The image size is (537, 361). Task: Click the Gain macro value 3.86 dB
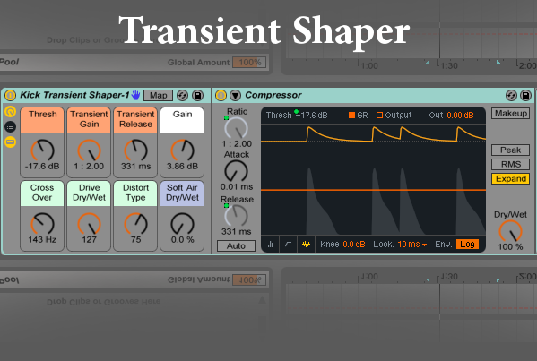[x=182, y=167]
